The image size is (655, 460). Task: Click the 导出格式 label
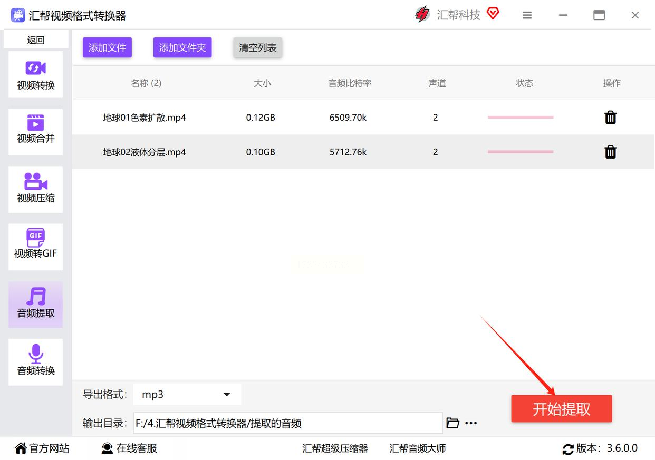[x=105, y=395]
